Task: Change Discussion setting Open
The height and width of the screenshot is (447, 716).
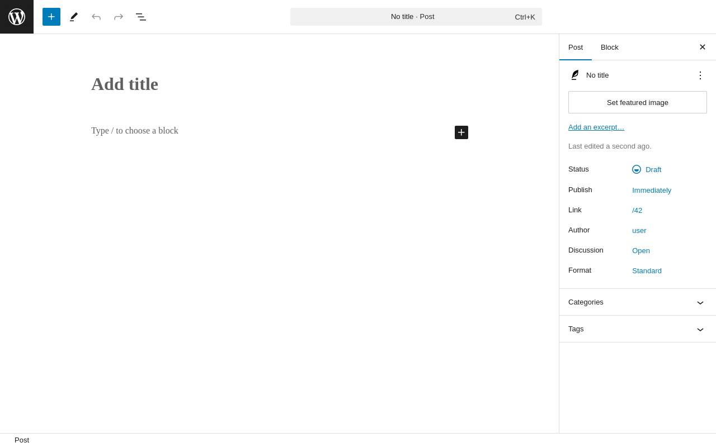Action: (x=641, y=250)
